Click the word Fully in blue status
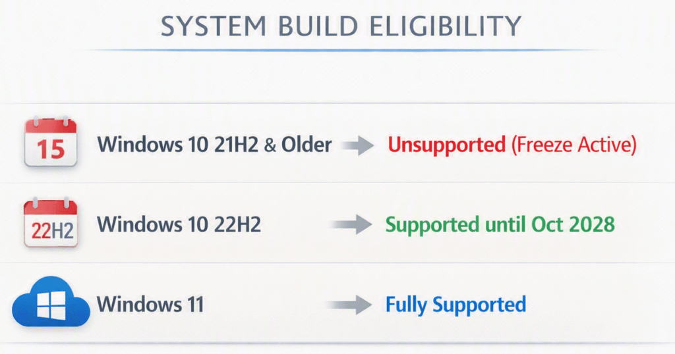The width and height of the screenshot is (675, 354). coord(406,305)
